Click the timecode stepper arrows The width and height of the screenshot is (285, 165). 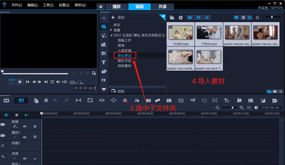(x=95, y=88)
